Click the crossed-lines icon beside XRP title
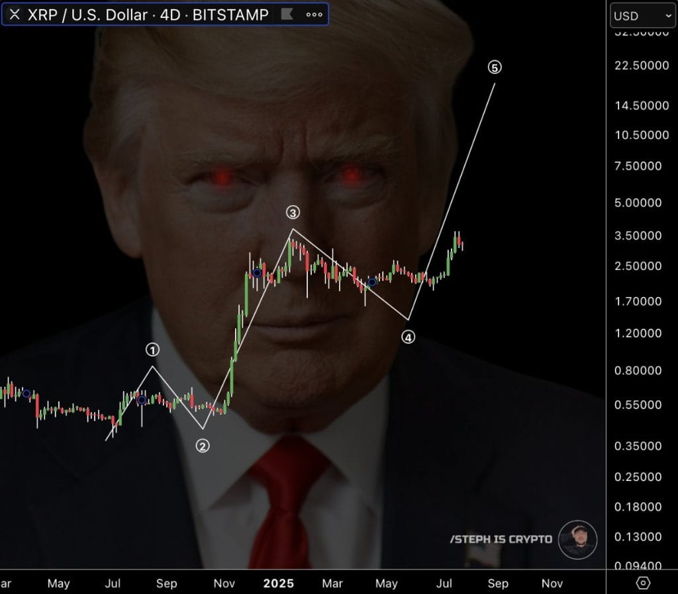The height and width of the screenshot is (594, 678). click(15, 15)
